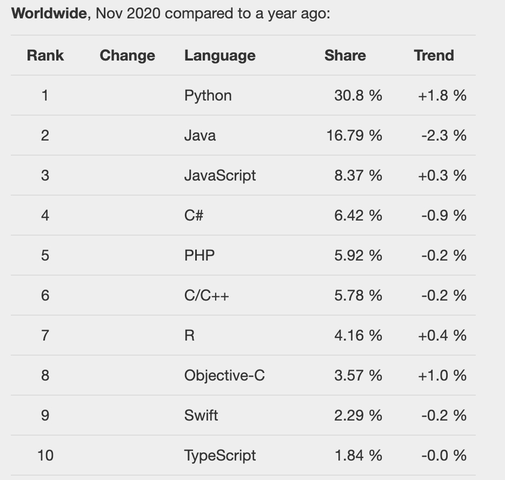Click the Share column header
The height and width of the screenshot is (480, 505).
pos(345,56)
